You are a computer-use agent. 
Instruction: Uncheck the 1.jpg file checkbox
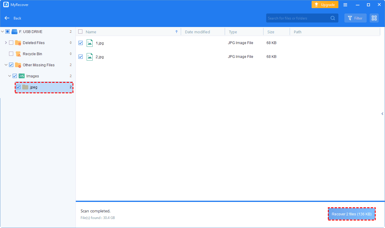(81, 43)
